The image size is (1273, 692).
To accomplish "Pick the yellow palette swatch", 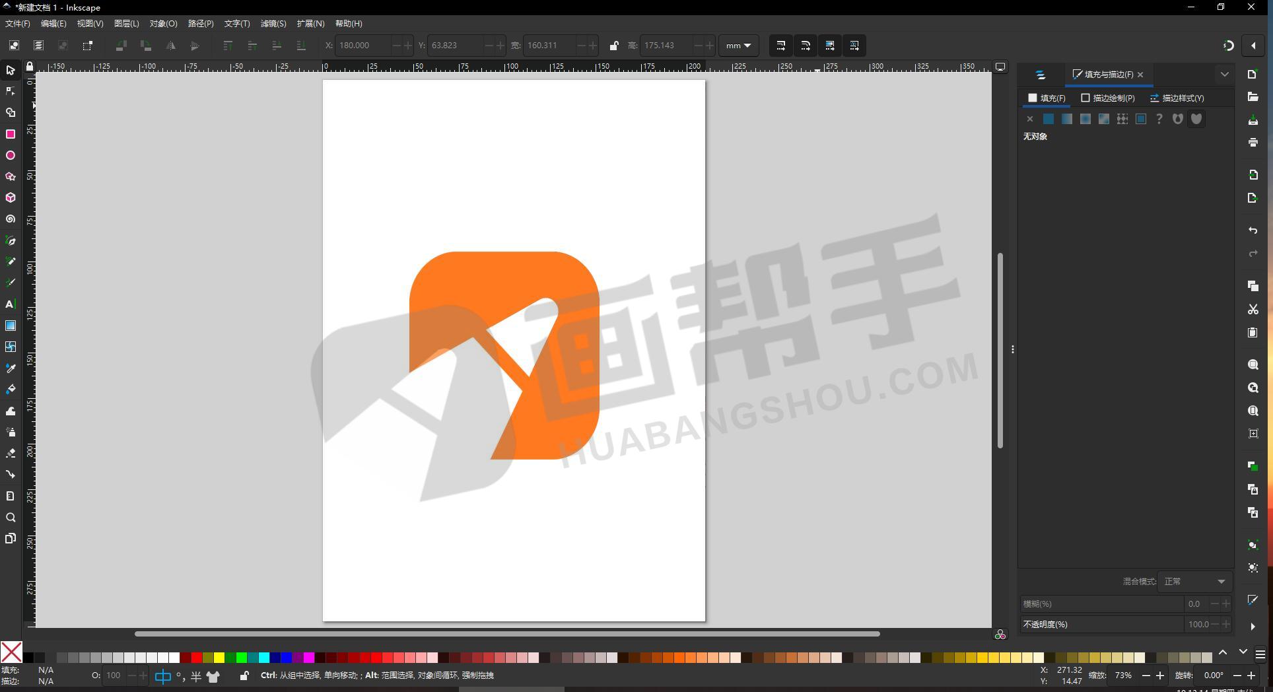I will [x=219, y=658].
